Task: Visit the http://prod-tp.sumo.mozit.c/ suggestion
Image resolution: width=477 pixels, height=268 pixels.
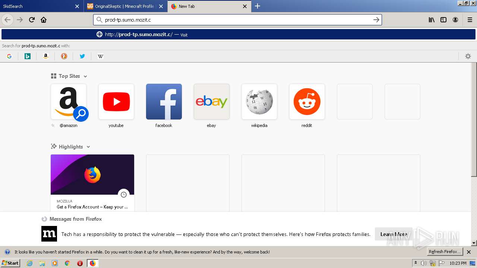Action: 238,34
